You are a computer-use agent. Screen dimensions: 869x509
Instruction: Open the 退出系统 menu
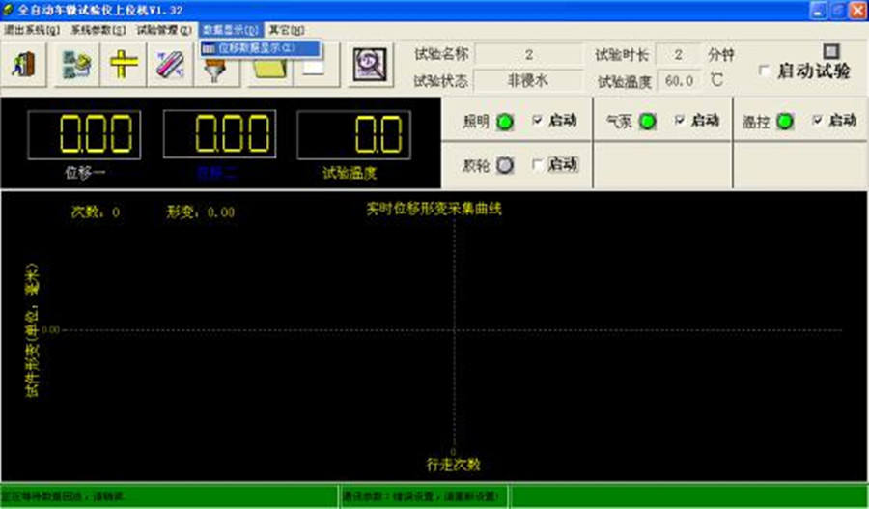coord(32,30)
